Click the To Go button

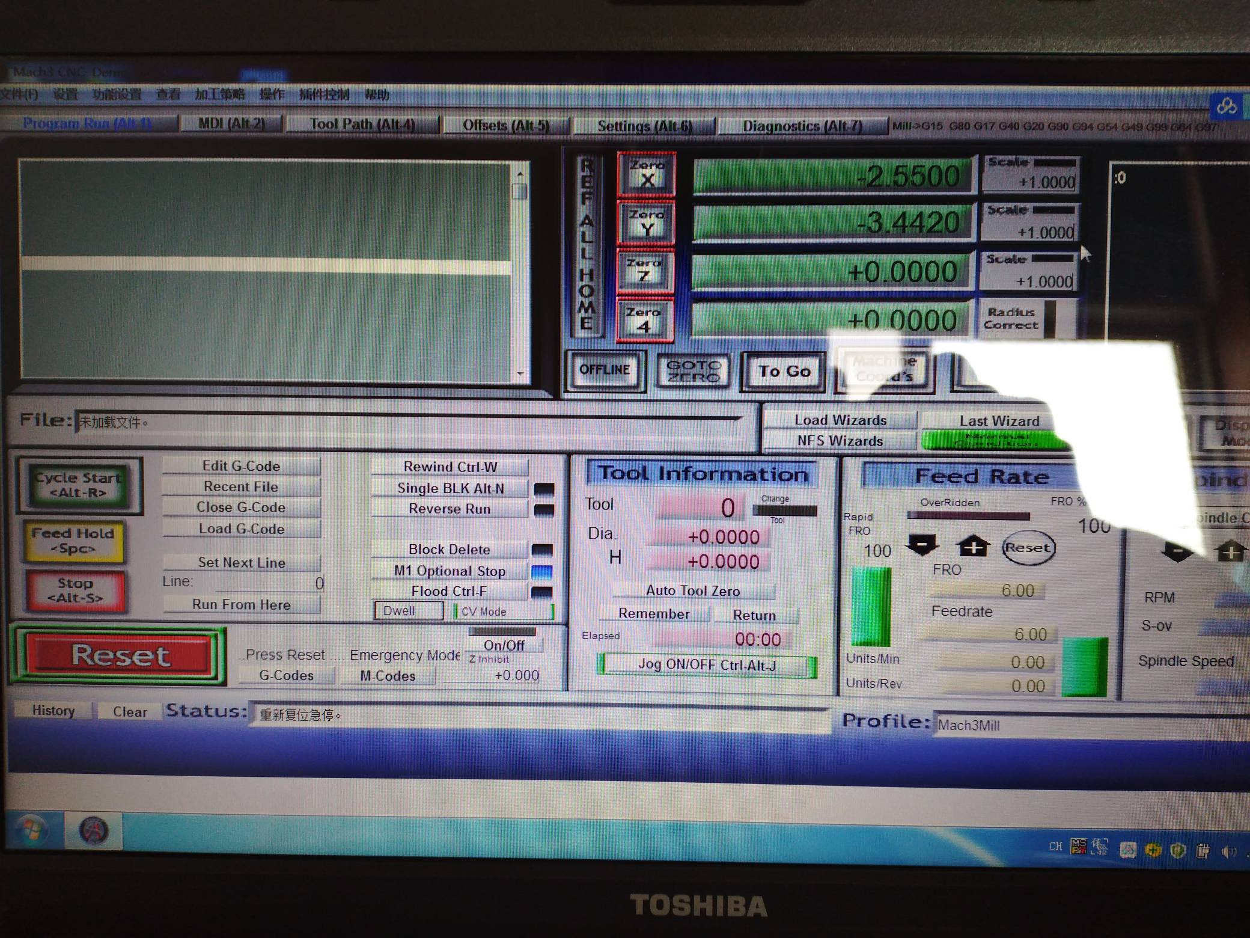pyautogui.click(x=784, y=372)
